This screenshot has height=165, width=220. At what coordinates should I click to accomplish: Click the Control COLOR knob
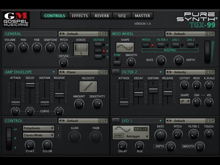tap(47, 145)
